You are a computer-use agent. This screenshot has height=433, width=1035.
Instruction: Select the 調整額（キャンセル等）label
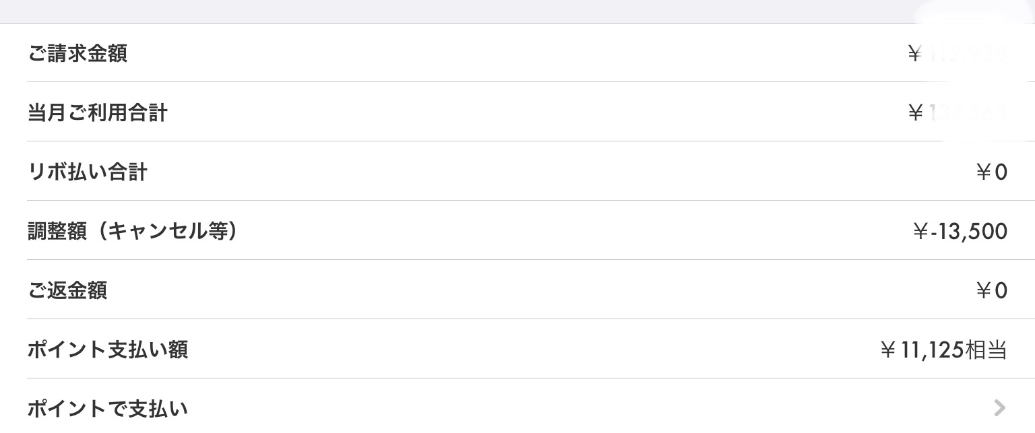pos(132,231)
